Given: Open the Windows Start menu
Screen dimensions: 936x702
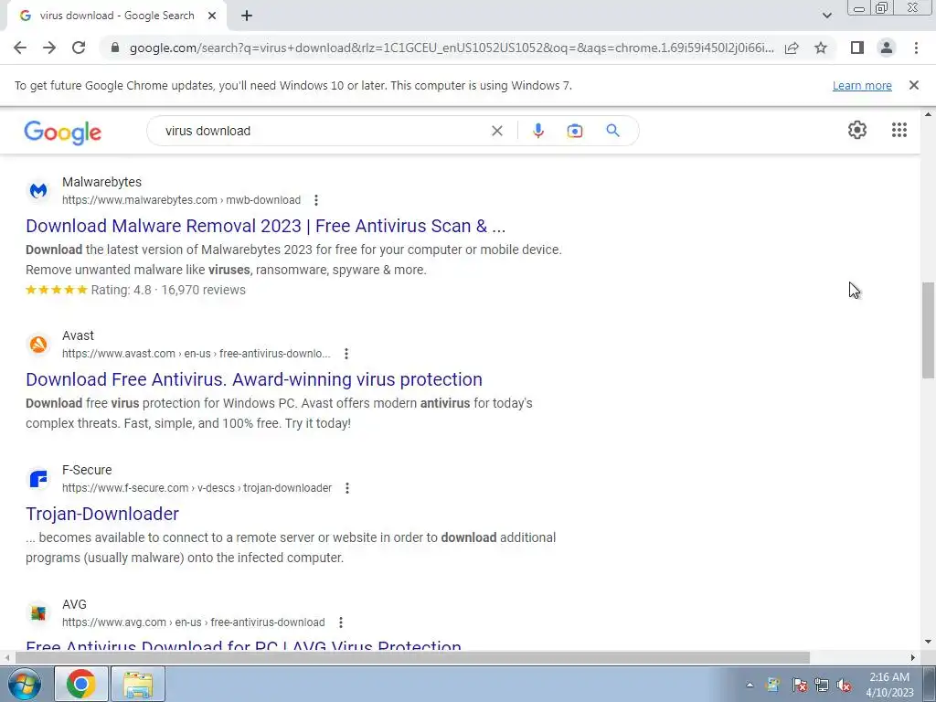Looking at the screenshot, I should pyautogui.click(x=24, y=684).
